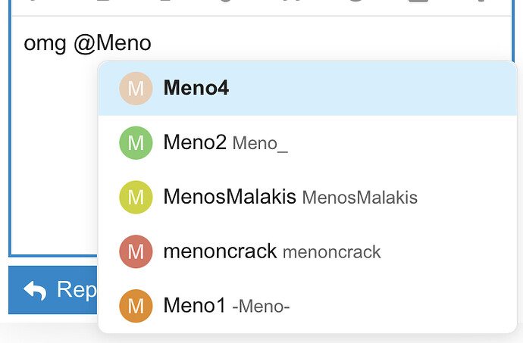The width and height of the screenshot is (523, 343).
Task: Click the orange Meno1 avatar icon
Action: (x=136, y=306)
